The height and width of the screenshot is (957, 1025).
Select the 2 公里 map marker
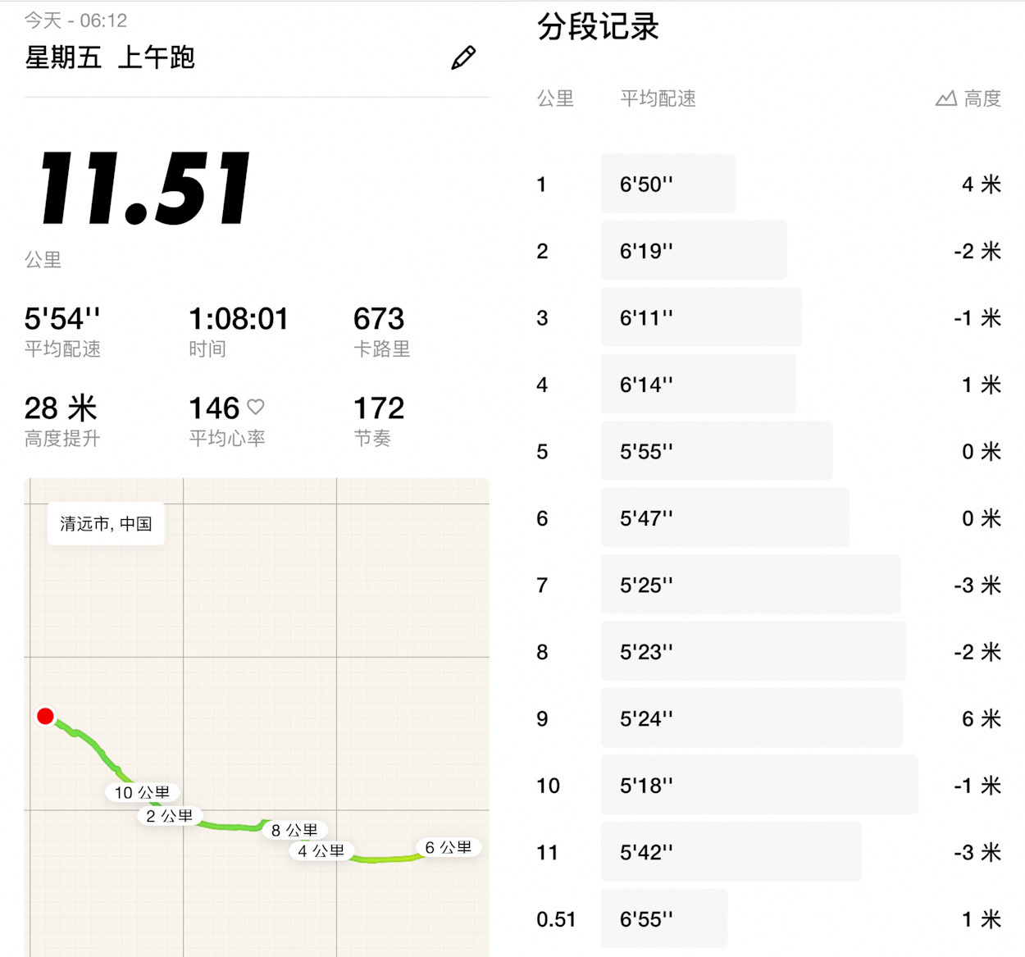point(169,816)
